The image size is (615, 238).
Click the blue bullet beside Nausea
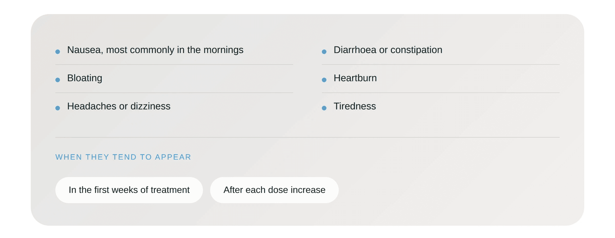tap(58, 52)
